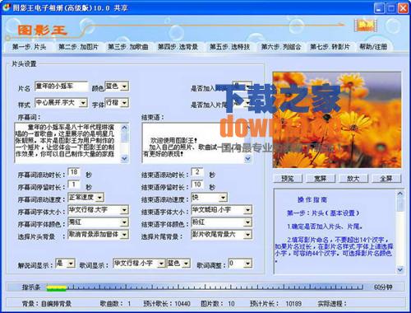Screen dimensions: 411x313
Task: Click the 结束语停留时长 field with 10
Action: point(197,185)
